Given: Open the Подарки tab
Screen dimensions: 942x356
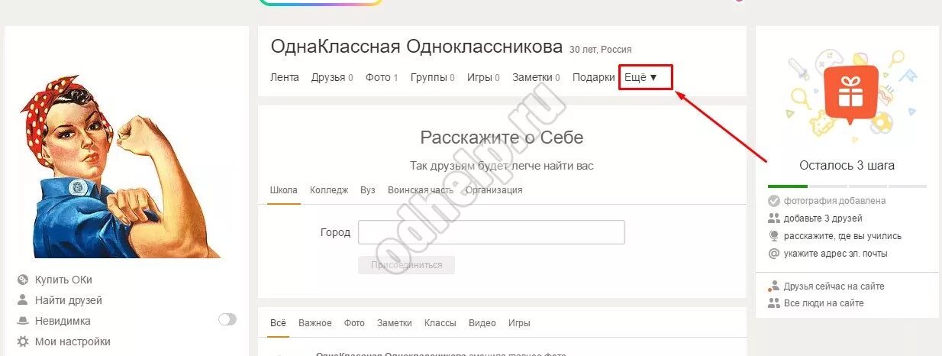Looking at the screenshot, I should pyautogui.click(x=594, y=77).
